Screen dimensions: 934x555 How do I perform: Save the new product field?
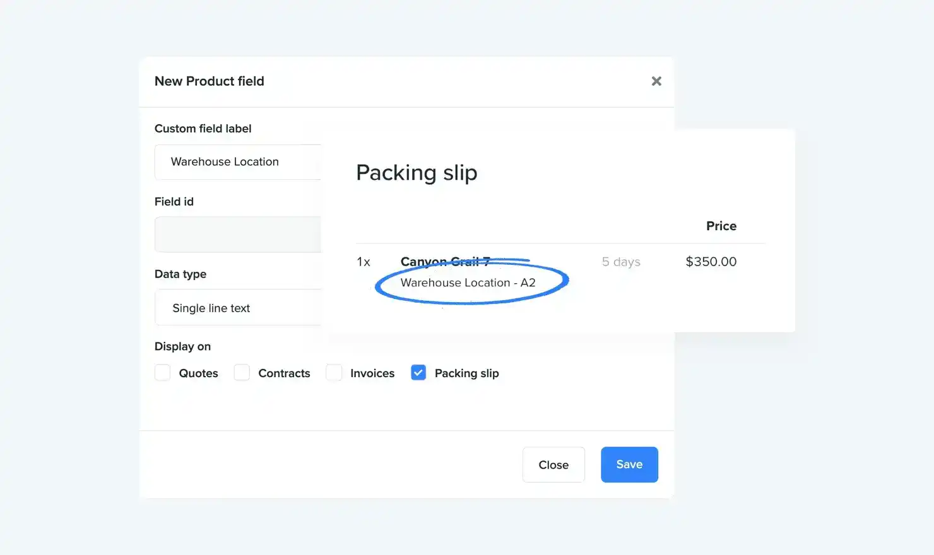click(629, 464)
